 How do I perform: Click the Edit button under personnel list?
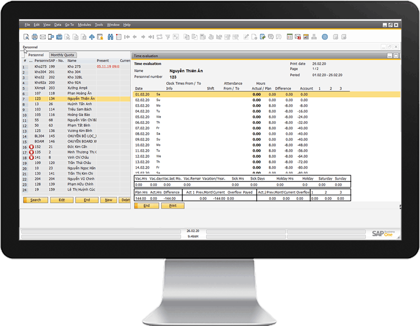click(62, 200)
